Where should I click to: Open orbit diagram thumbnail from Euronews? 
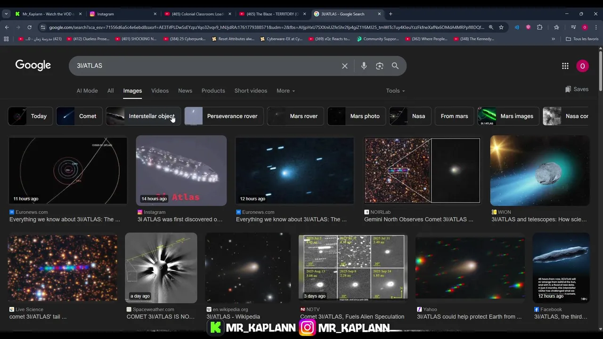pyautogui.click(x=68, y=171)
